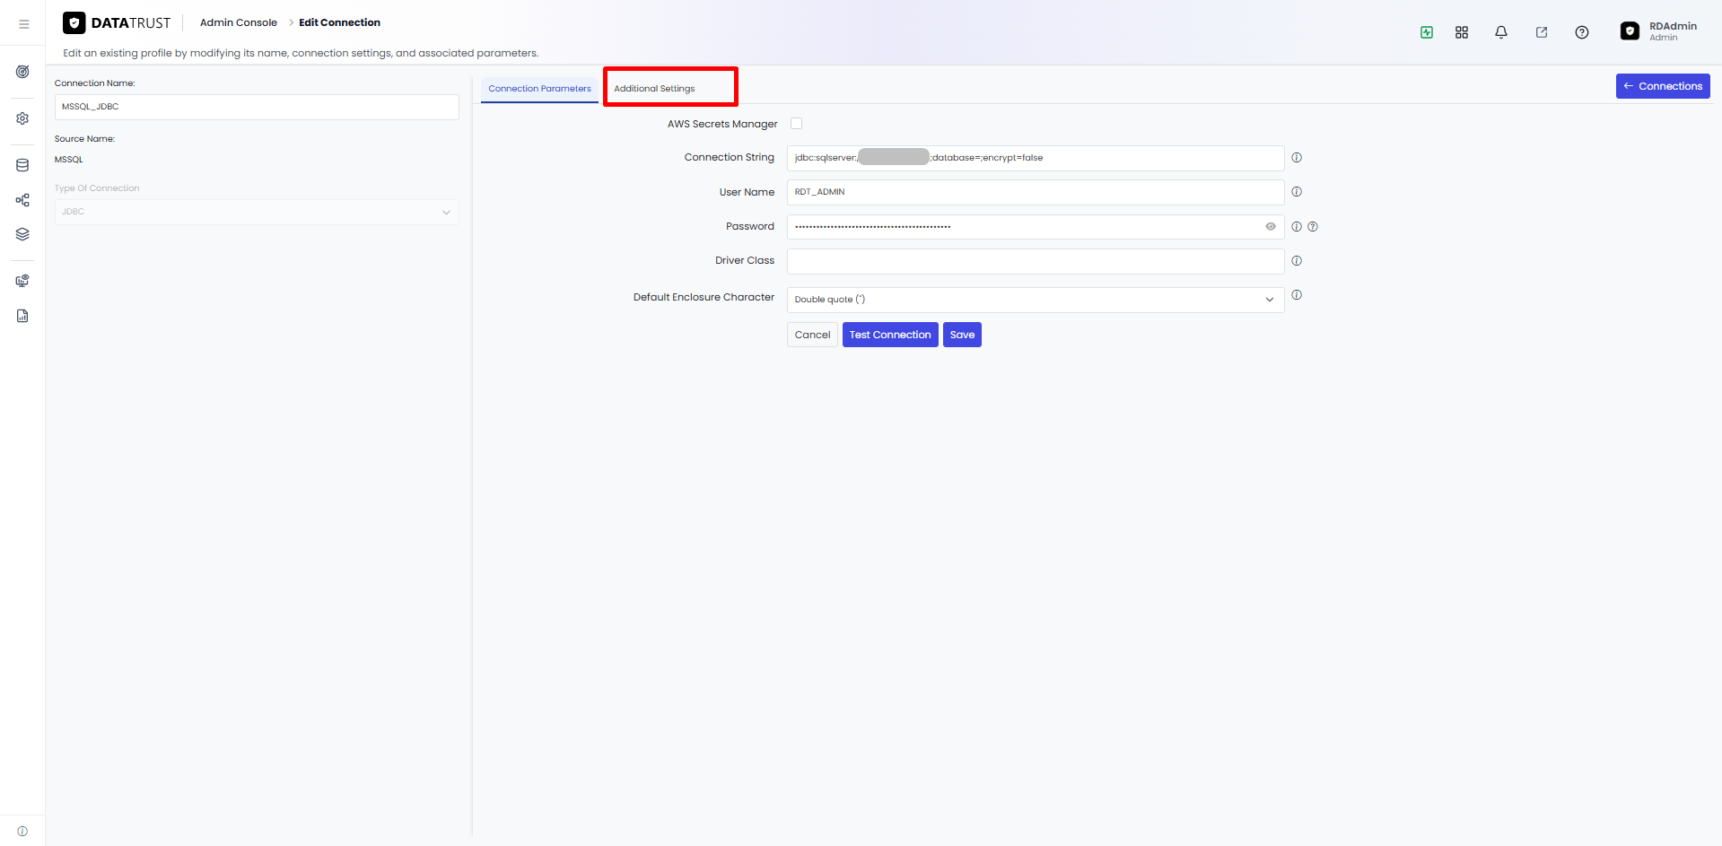The height and width of the screenshot is (846, 1722).
Task: Toggle password visibility eye icon
Action: [1271, 227]
